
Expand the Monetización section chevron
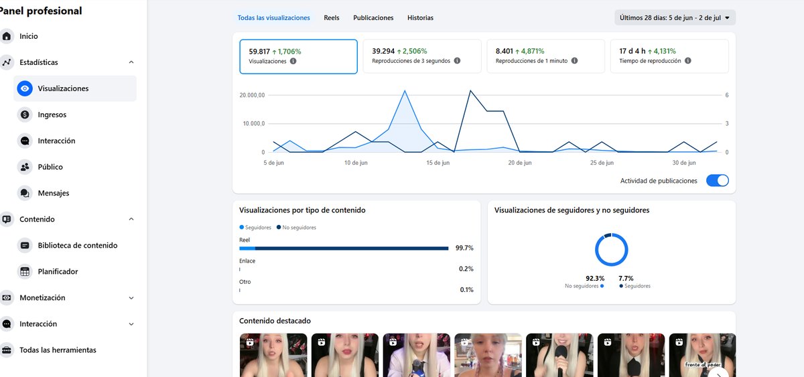pos(131,297)
